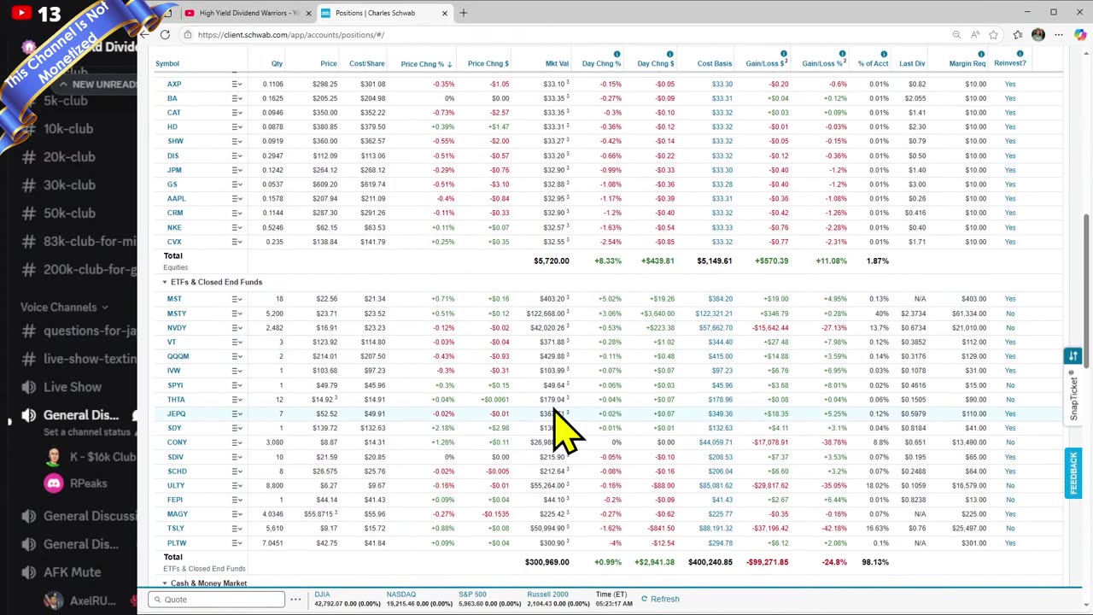
Task: Open the action dropdown for THTA
Action: pos(237,400)
